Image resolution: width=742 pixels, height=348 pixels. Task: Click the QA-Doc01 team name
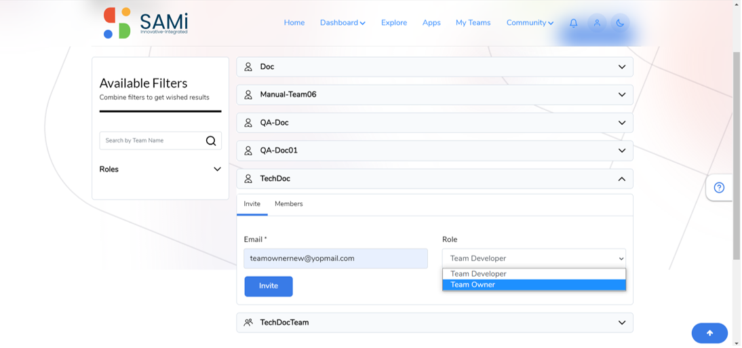[x=279, y=151]
